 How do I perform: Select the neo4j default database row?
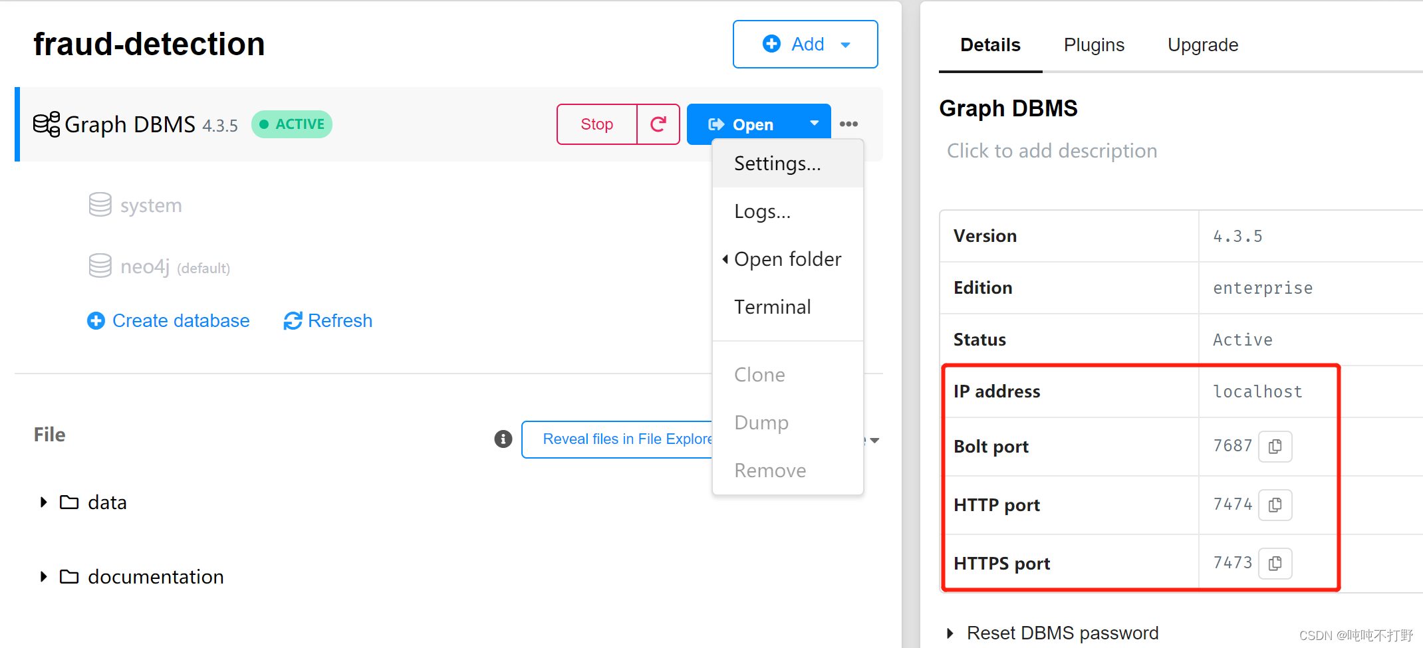(x=160, y=267)
